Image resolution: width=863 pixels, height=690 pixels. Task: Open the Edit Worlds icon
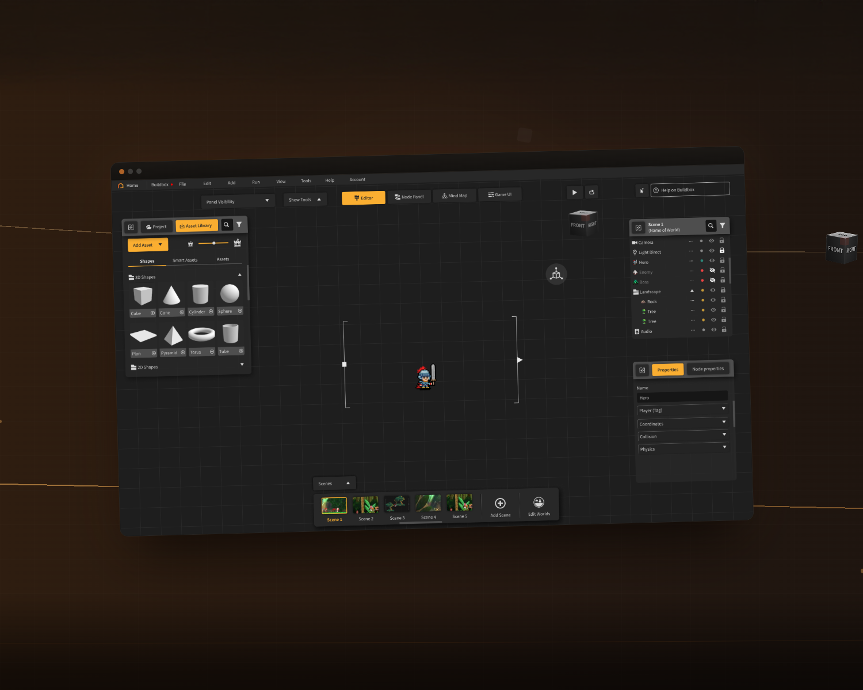539,502
